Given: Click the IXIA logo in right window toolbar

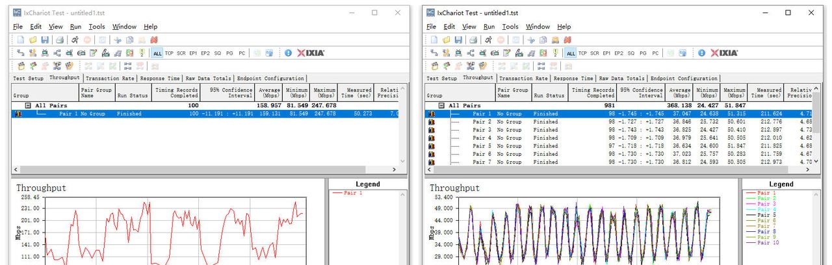Looking at the screenshot, I should click(x=723, y=53).
